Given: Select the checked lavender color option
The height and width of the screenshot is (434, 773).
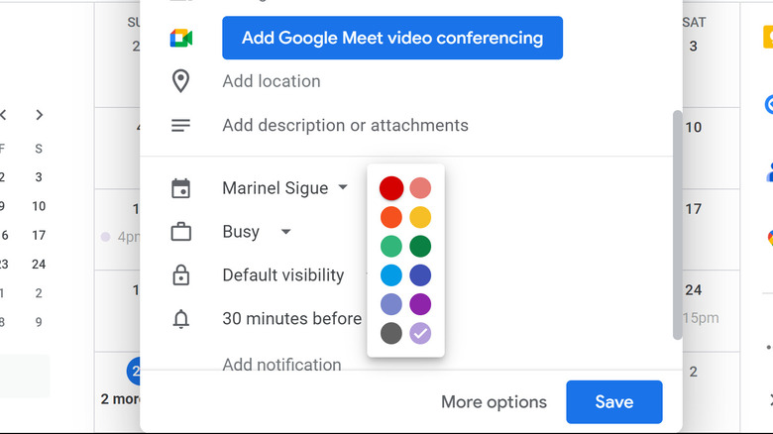Looking at the screenshot, I should click(420, 333).
